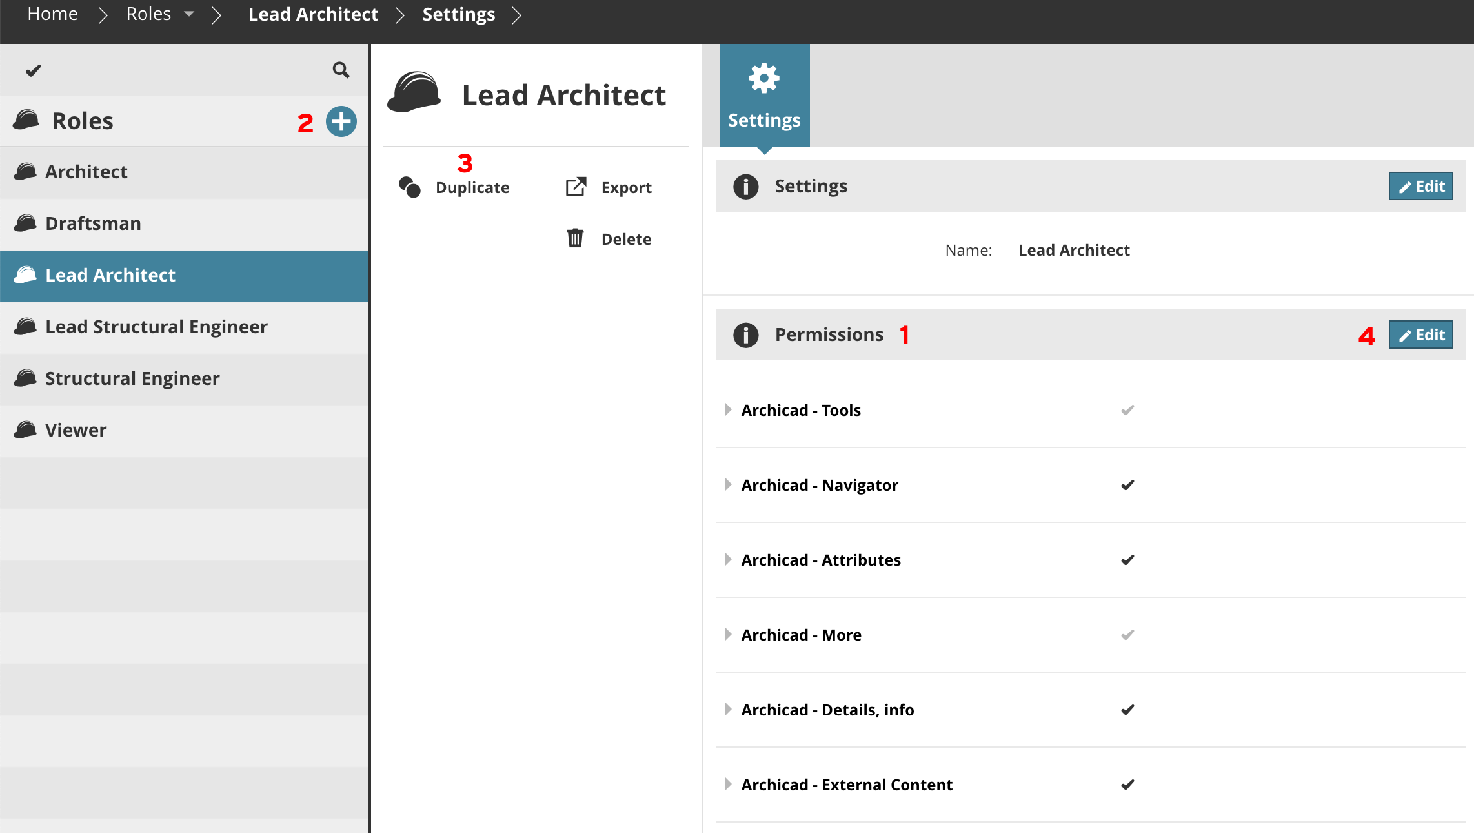Click the Duplicate overlapping-circles icon
The height and width of the screenshot is (833, 1474).
[x=410, y=187]
